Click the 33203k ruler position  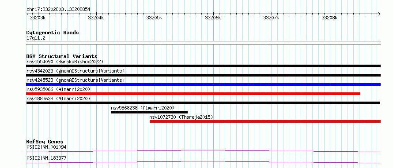click(38, 18)
